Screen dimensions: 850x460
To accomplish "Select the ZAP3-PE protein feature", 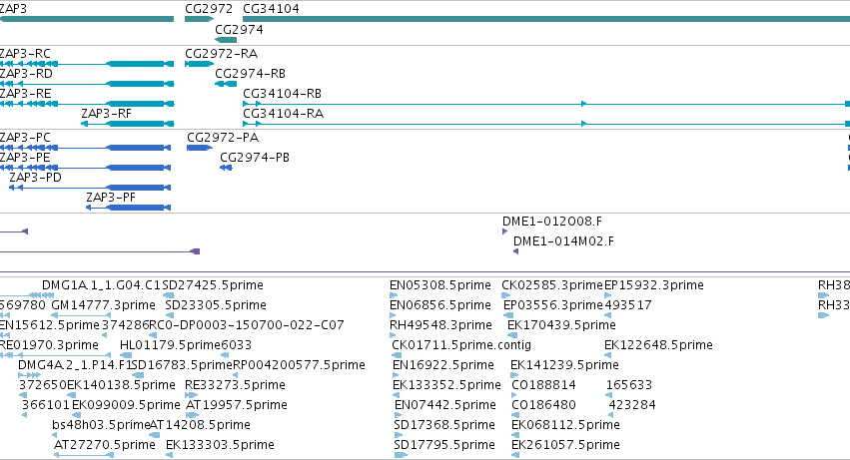I will click(85, 168).
